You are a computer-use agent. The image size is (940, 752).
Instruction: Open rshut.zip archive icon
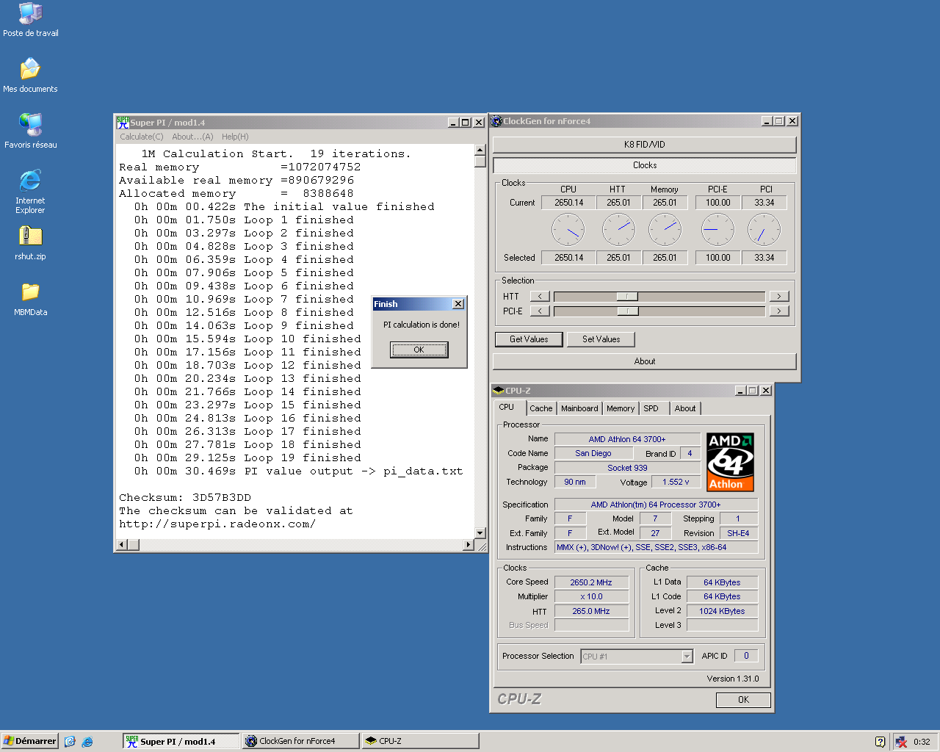click(x=30, y=236)
